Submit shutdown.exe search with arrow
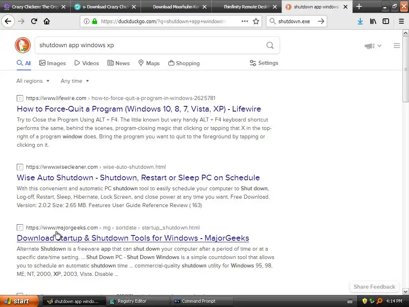409x307 pixels. pos(321,21)
